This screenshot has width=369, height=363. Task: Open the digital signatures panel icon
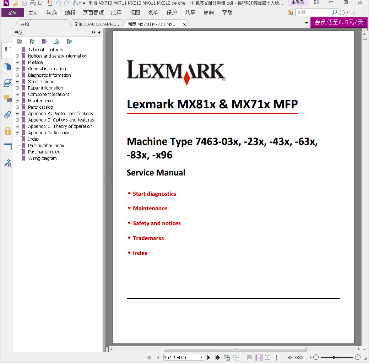coord(7,163)
